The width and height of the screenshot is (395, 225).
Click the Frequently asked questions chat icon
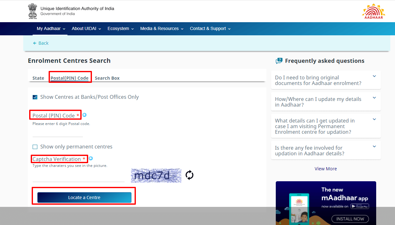(x=279, y=61)
